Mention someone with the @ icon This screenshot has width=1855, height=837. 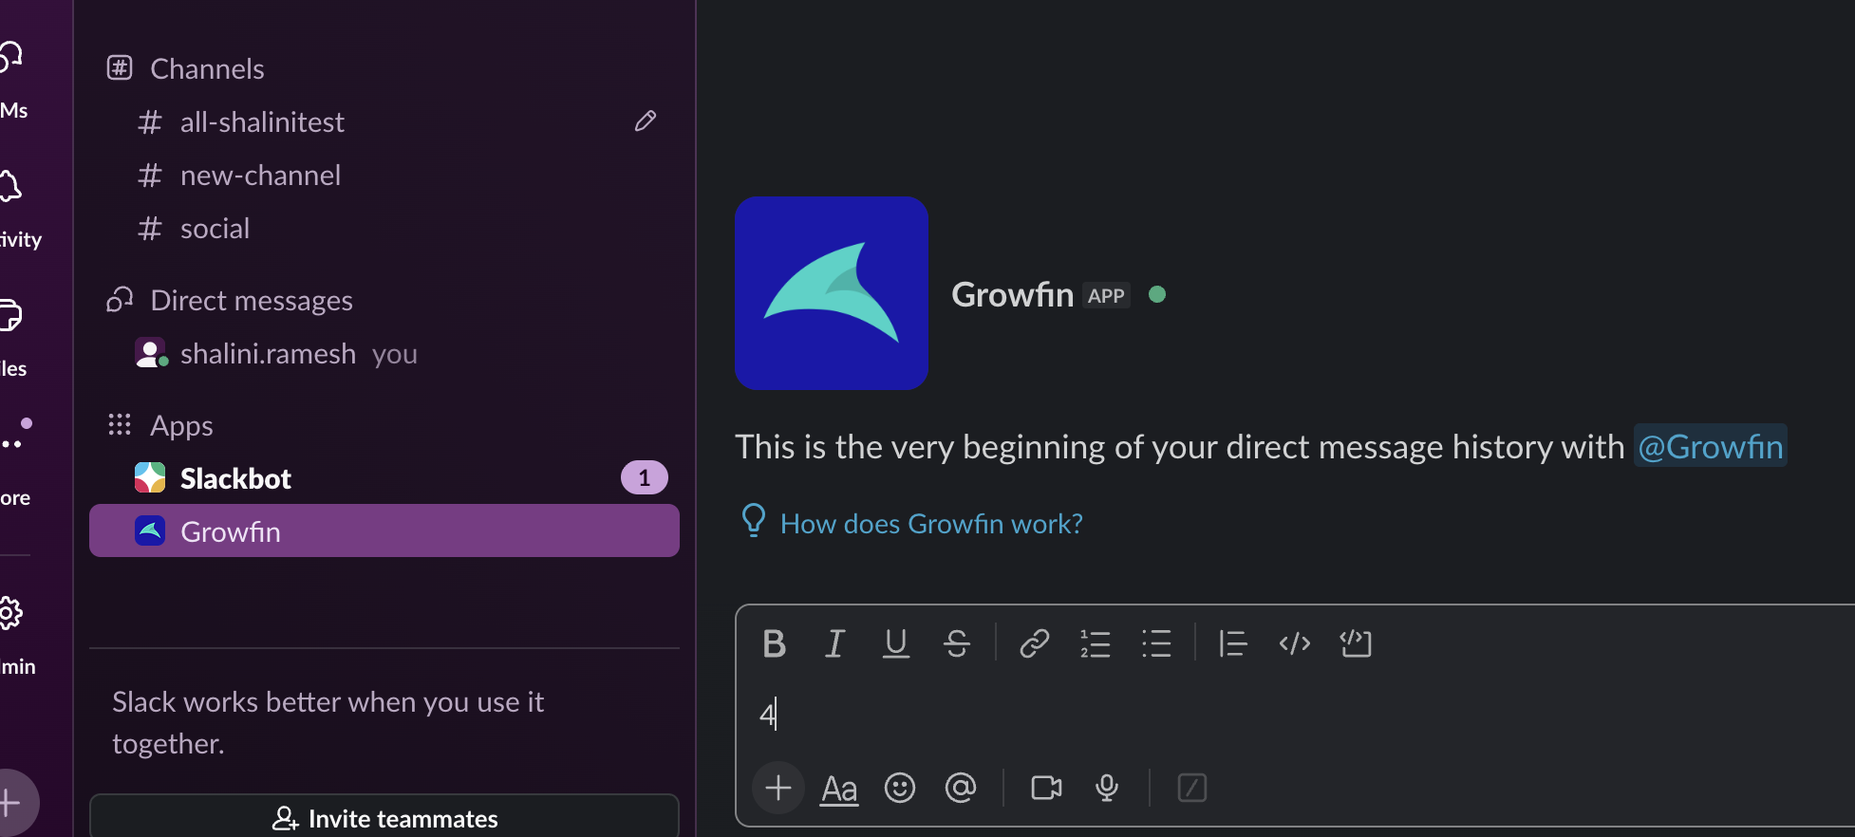tap(961, 788)
